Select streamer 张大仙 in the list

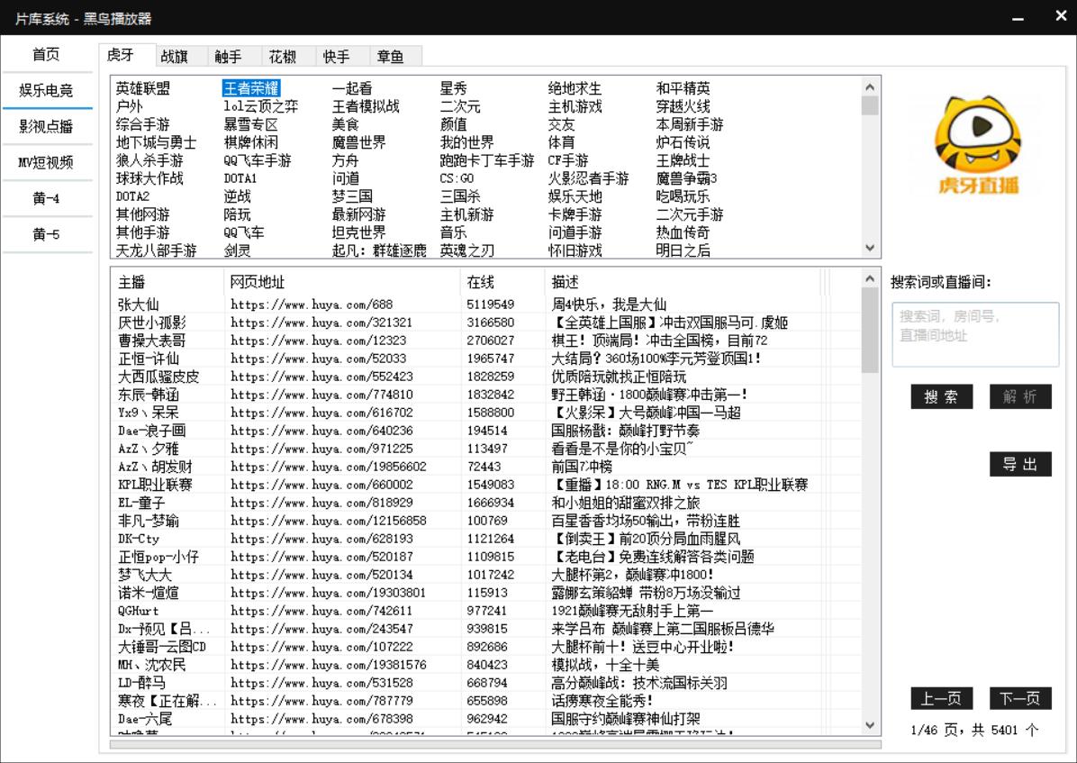[x=135, y=304]
